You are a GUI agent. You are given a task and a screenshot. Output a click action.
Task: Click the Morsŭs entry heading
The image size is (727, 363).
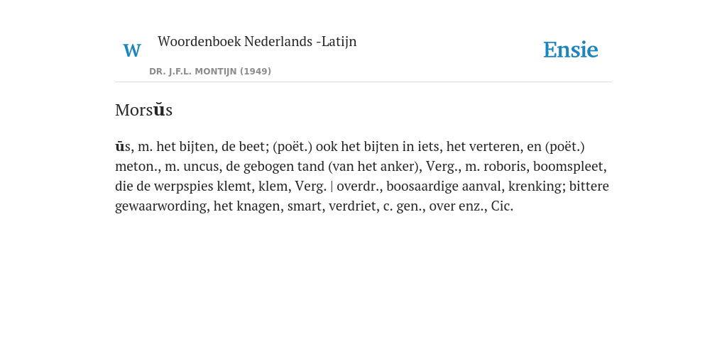pyautogui.click(x=143, y=110)
